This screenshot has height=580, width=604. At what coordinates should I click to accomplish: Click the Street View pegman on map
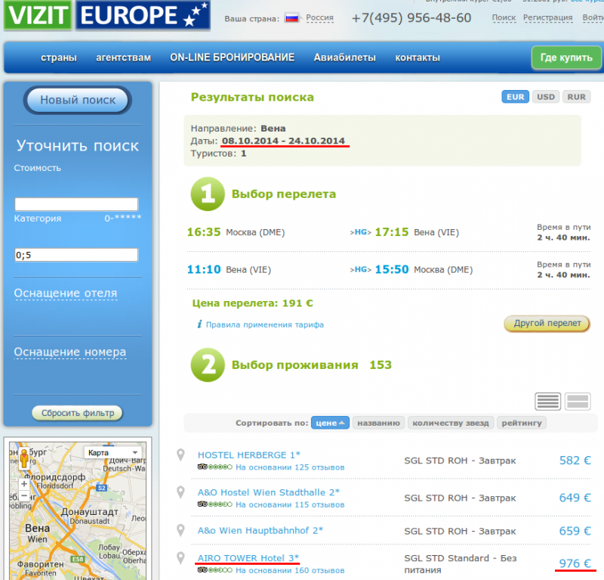24,458
